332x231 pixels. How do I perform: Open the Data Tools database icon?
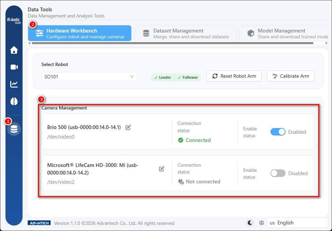coord(14,129)
